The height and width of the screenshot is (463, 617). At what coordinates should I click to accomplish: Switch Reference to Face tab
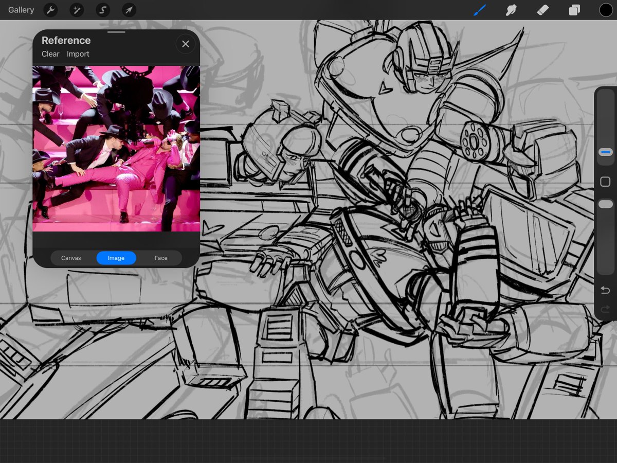pyautogui.click(x=161, y=258)
